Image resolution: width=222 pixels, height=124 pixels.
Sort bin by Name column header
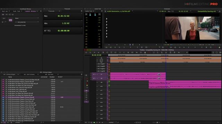click(x=10, y=77)
